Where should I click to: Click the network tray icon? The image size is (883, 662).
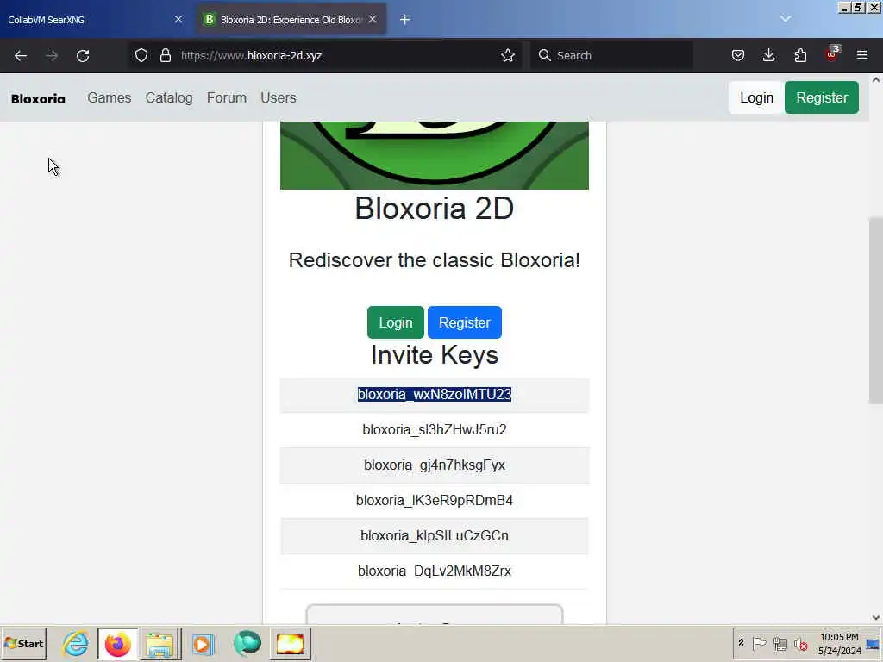[x=780, y=643]
